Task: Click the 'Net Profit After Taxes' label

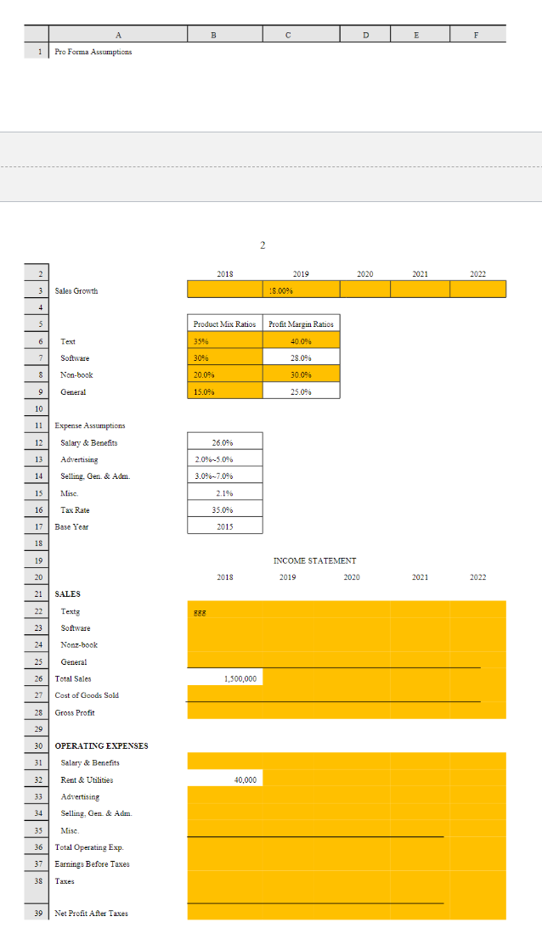Action: click(x=91, y=914)
